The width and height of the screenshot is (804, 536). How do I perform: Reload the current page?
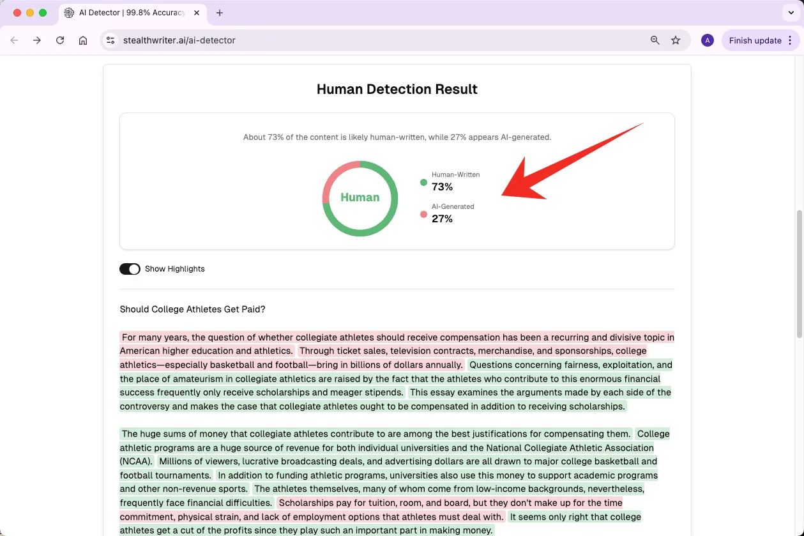(60, 40)
